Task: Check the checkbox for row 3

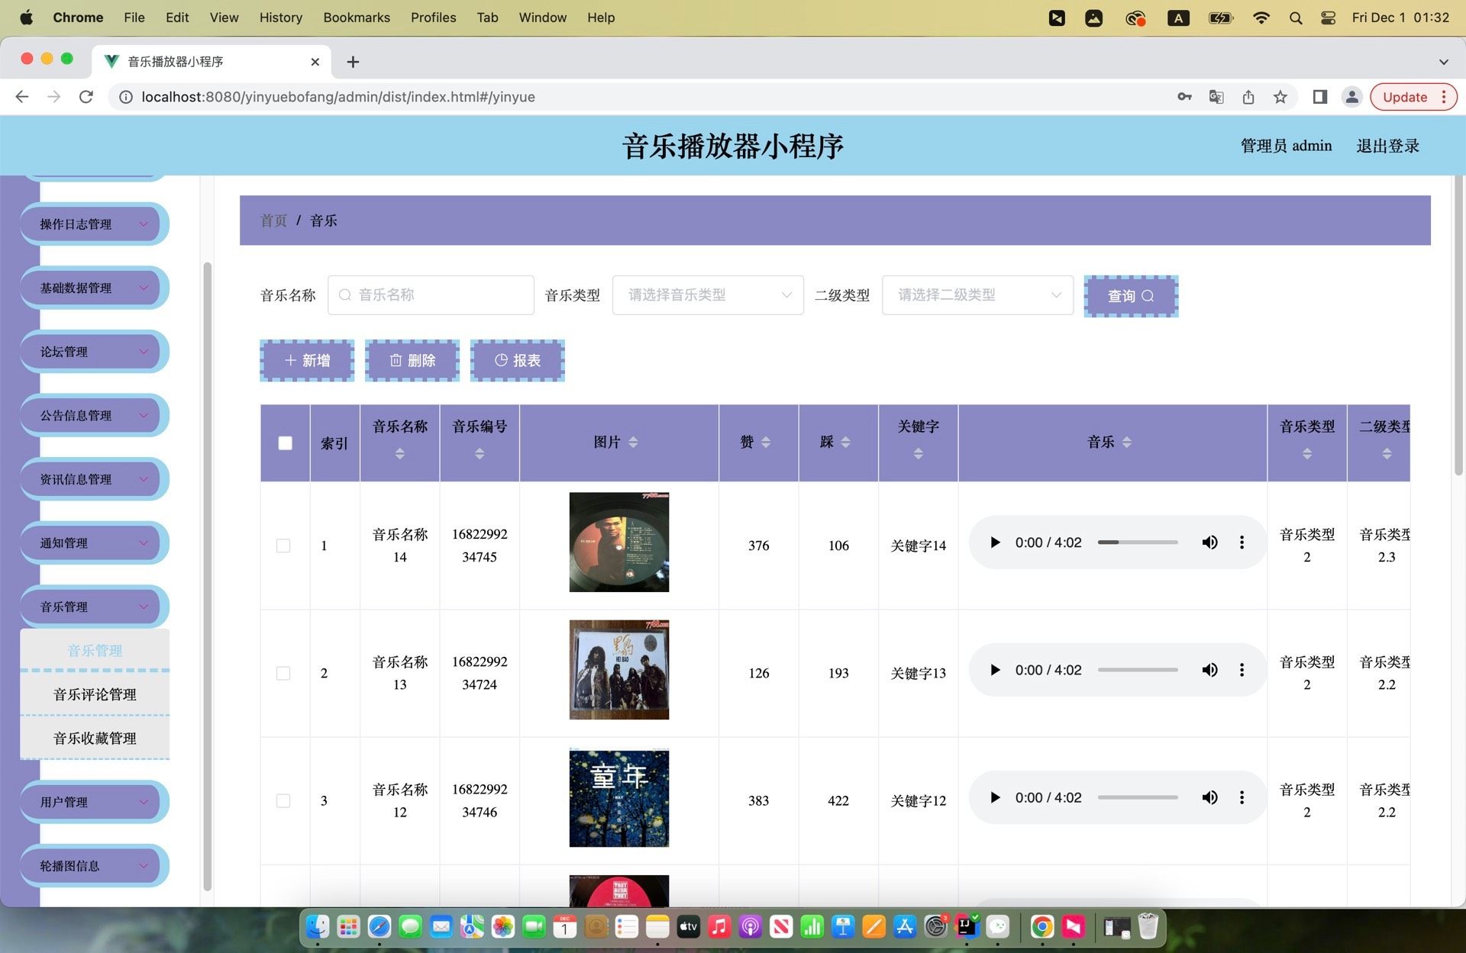Action: coord(283,800)
